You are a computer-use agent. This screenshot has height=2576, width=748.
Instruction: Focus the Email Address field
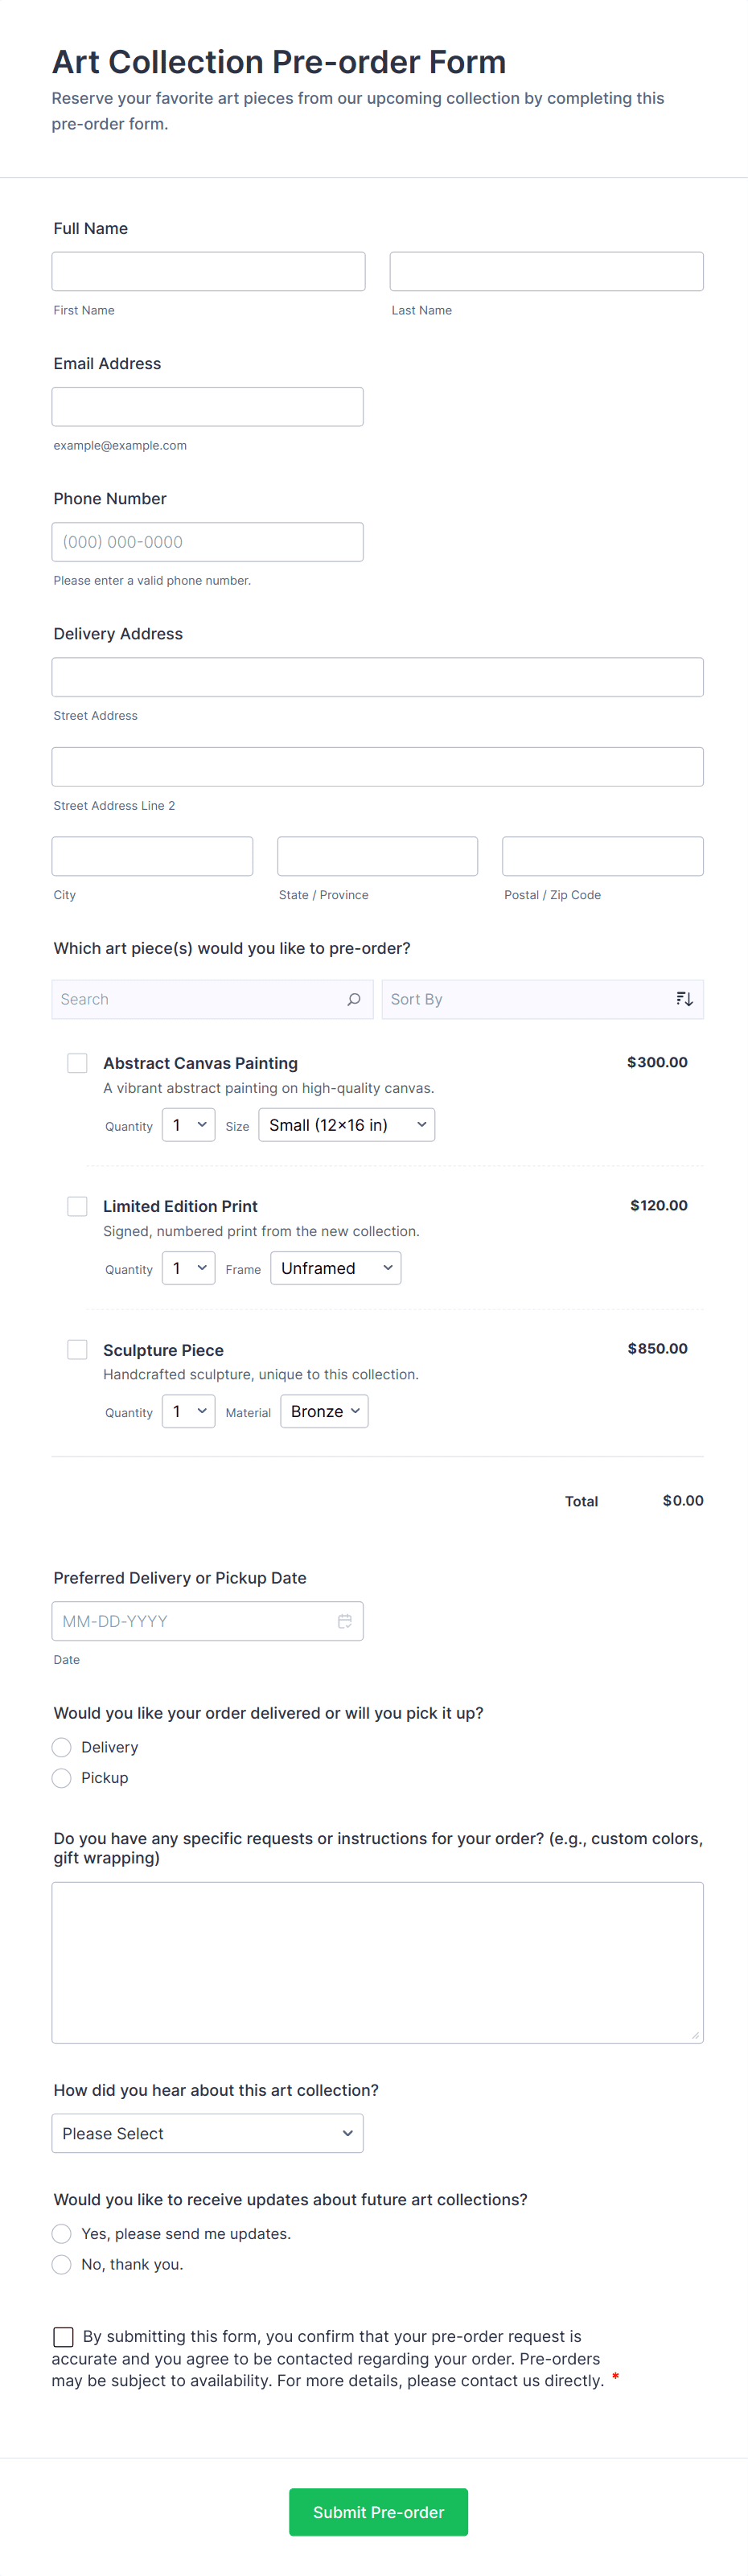click(207, 407)
